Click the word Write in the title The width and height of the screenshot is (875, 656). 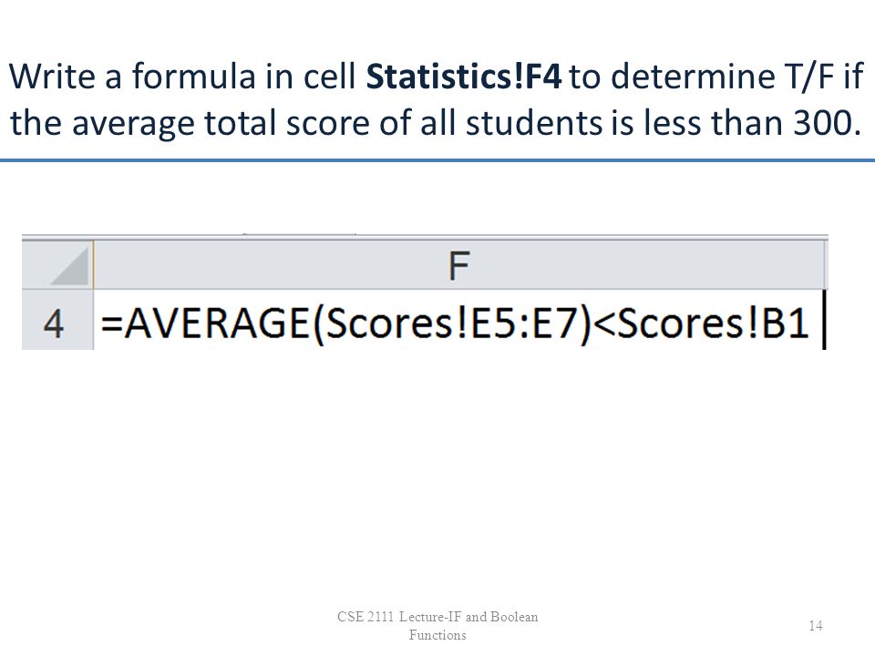pos(53,77)
